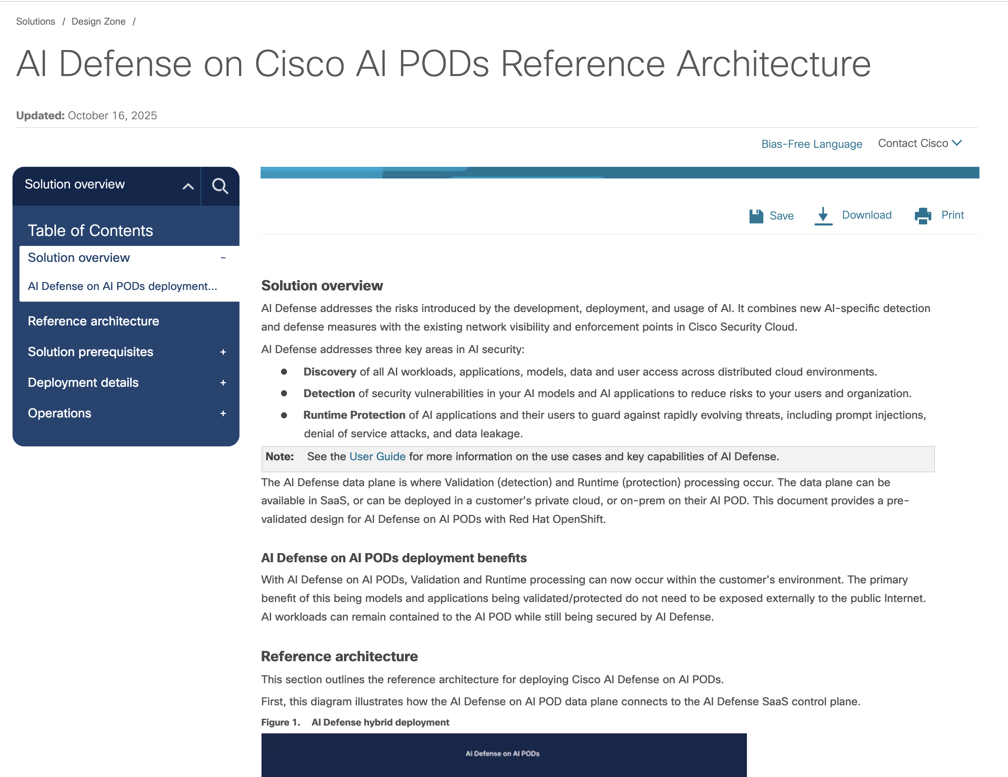
Task: Click the Table of Contents title
Action: tap(90, 231)
